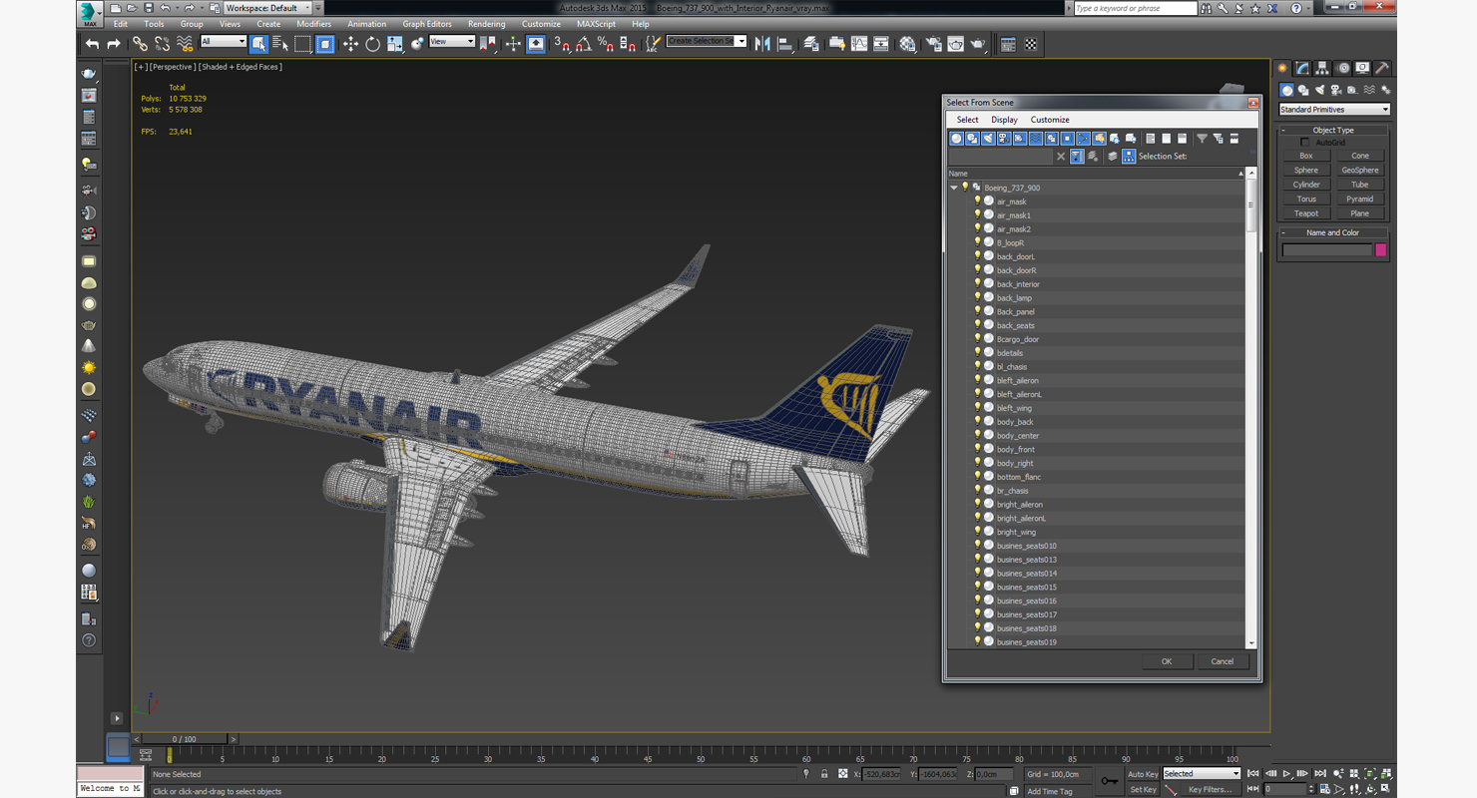Image resolution: width=1477 pixels, height=798 pixels.
Task: Click the Teapot primitive button
Action: (x=1306, y=213)
